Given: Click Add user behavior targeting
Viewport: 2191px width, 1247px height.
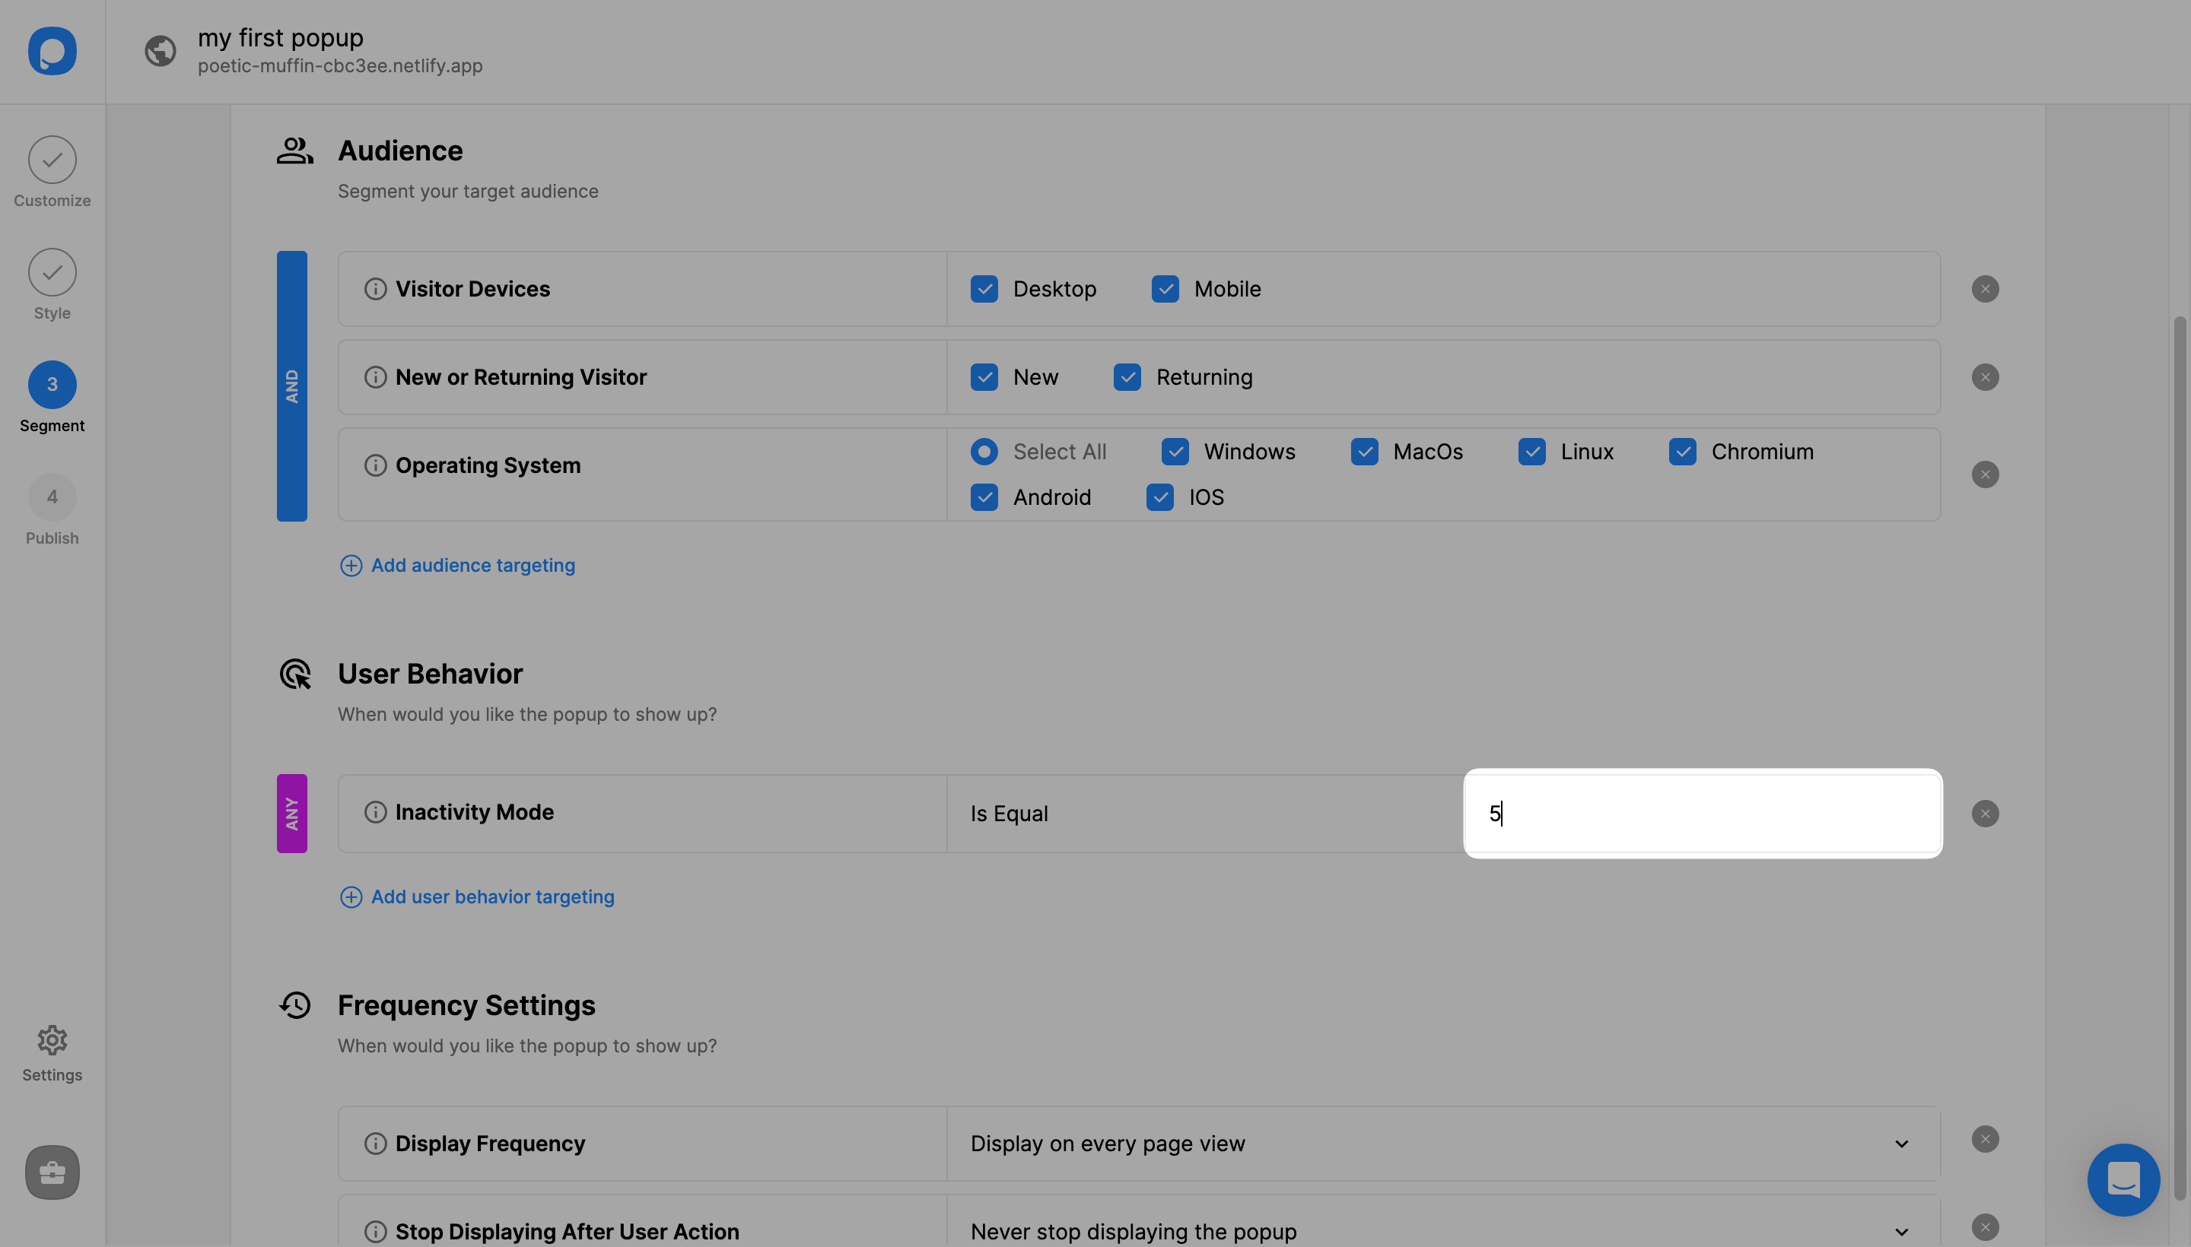Looking at the screenshot, I should click(476, 896).
